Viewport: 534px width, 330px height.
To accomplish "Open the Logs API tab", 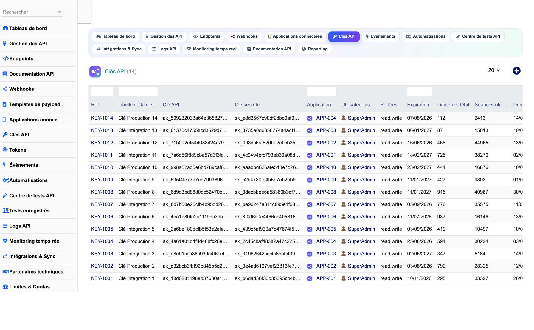I will 164,49.
